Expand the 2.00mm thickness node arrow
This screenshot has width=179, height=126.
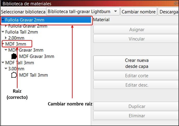point(6,38)
